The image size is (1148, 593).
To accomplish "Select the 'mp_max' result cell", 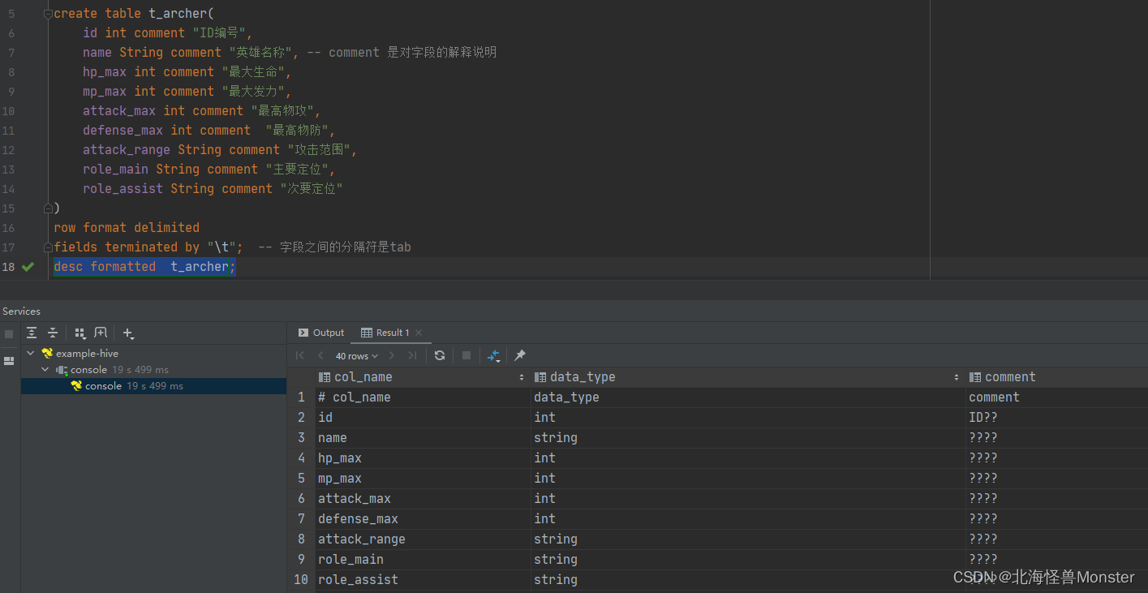I will (423, 479).
